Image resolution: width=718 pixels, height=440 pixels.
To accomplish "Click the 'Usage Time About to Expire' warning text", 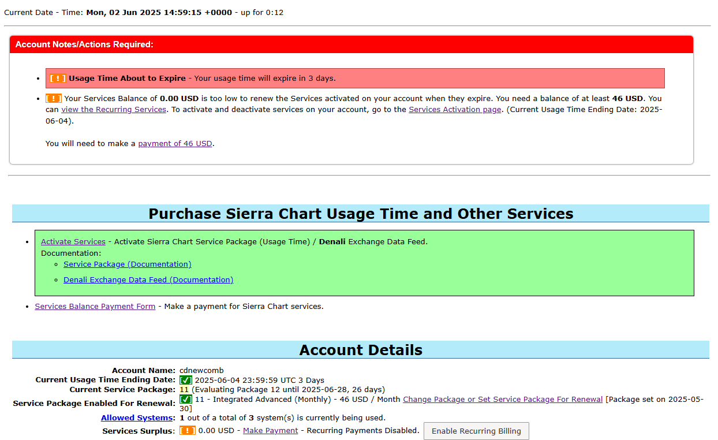I will pos(128,78).
